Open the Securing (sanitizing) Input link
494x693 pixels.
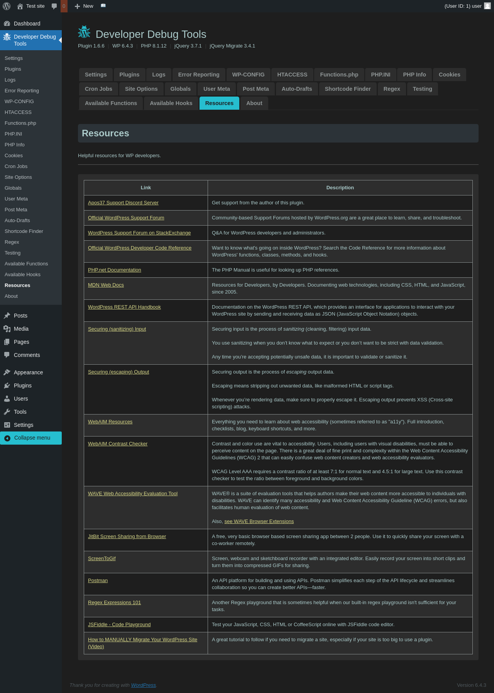(117, 329)
